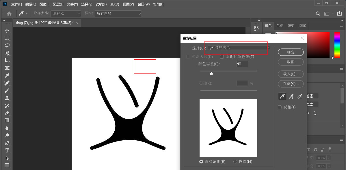Select the Clone Stamp tool
Image resolution: width=346 pixels, height=170 pixels.
[x=7, y=98]
